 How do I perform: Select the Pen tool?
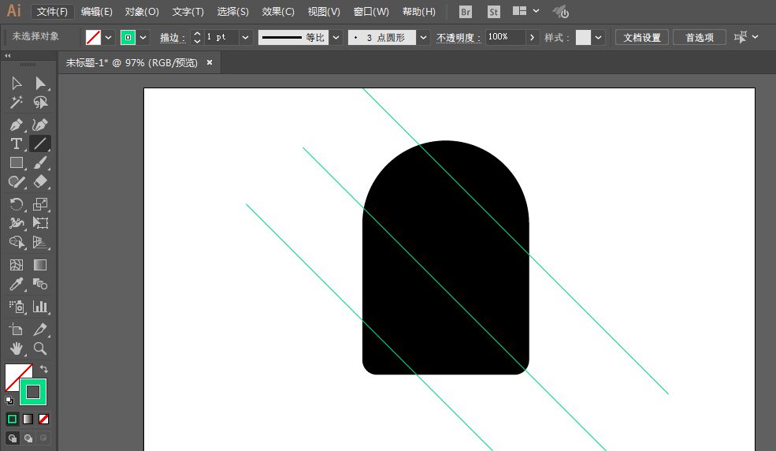[17, 125]
